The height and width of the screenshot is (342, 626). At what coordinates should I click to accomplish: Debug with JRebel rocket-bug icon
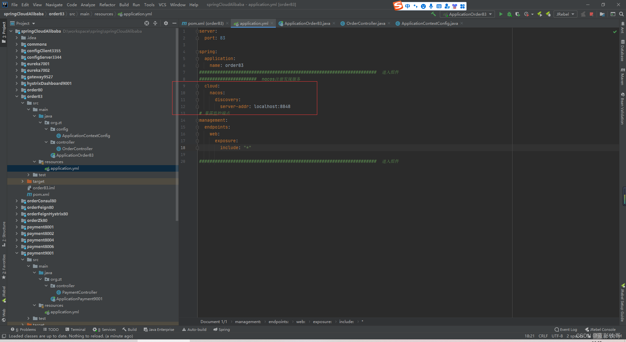tap(548, 14)
